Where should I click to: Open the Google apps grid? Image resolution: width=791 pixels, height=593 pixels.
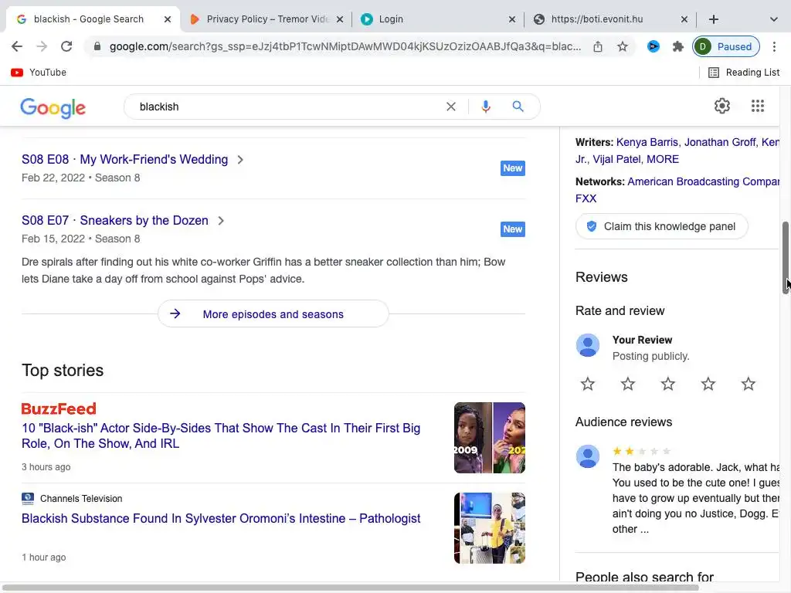[x=758, y=106]
